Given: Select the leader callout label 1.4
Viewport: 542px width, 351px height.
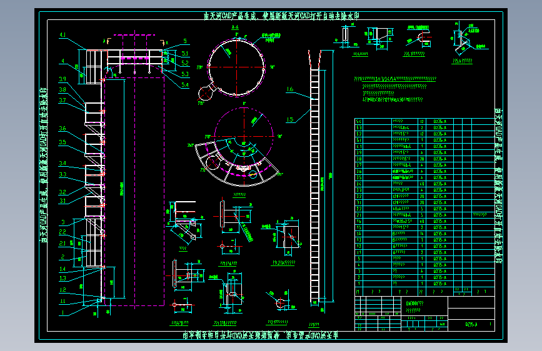Looking at the screenshot, I should tap(63, 269).
